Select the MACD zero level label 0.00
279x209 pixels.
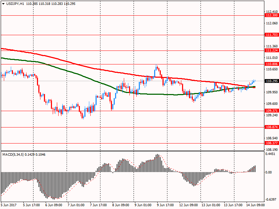(x=269, y=172)
